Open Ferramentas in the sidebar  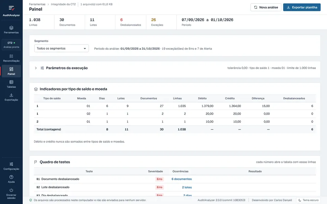click(x=11, y=30)
